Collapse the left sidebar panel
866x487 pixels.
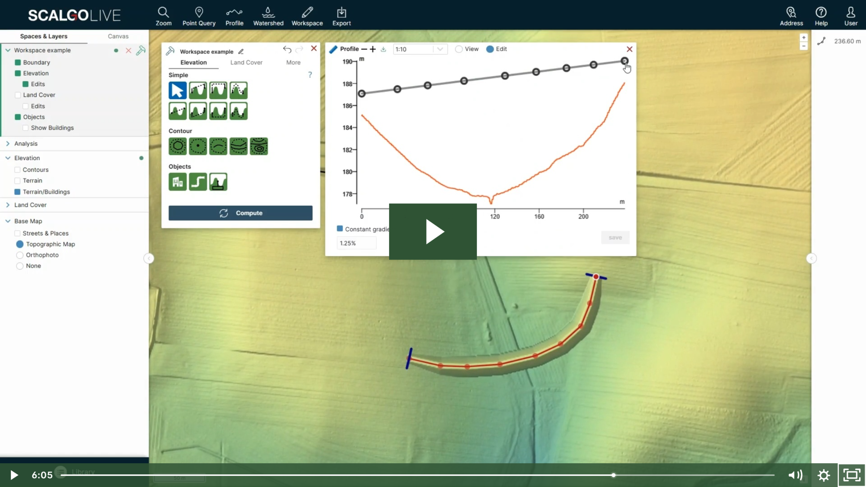coord(149,258)
